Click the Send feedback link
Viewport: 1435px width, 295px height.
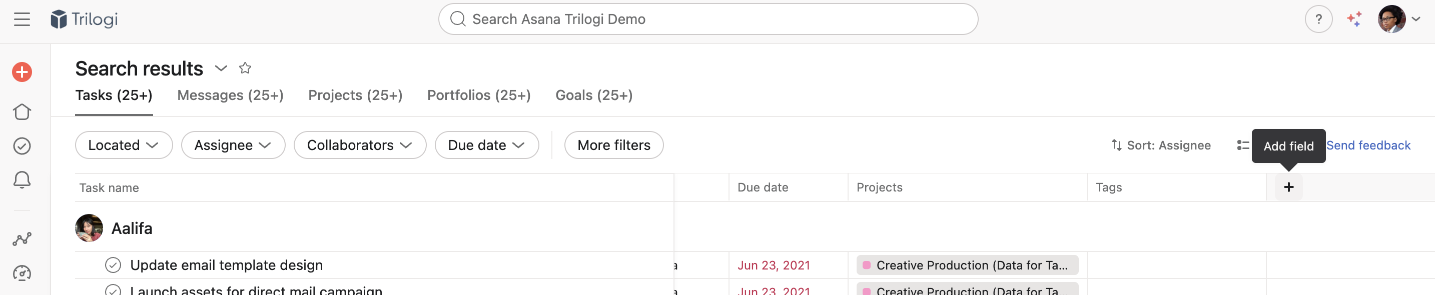coord(1368,145)
